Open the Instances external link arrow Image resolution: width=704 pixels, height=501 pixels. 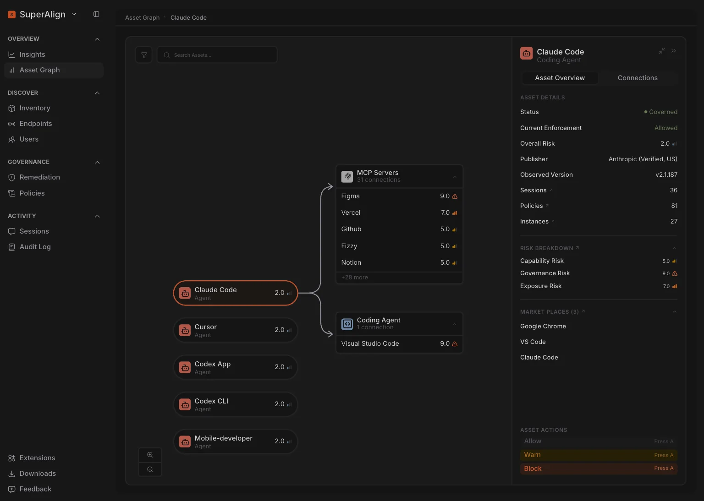pos(553,221)
